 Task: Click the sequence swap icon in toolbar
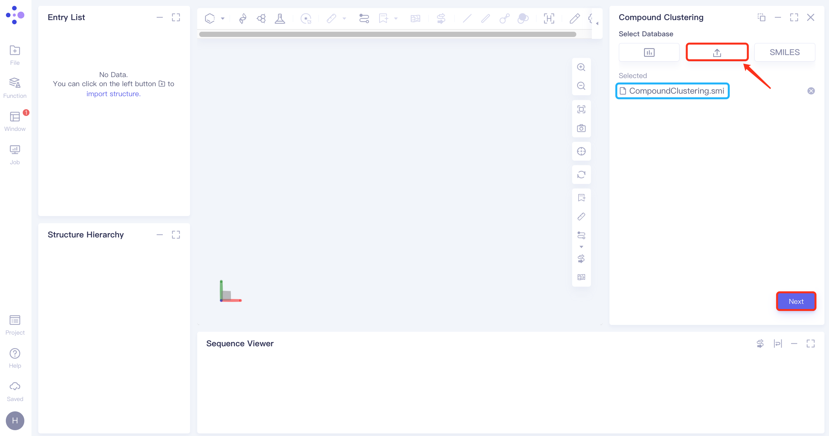tap(441, 18)
